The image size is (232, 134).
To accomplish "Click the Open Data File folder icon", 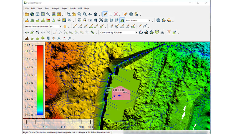I will 27,14.
